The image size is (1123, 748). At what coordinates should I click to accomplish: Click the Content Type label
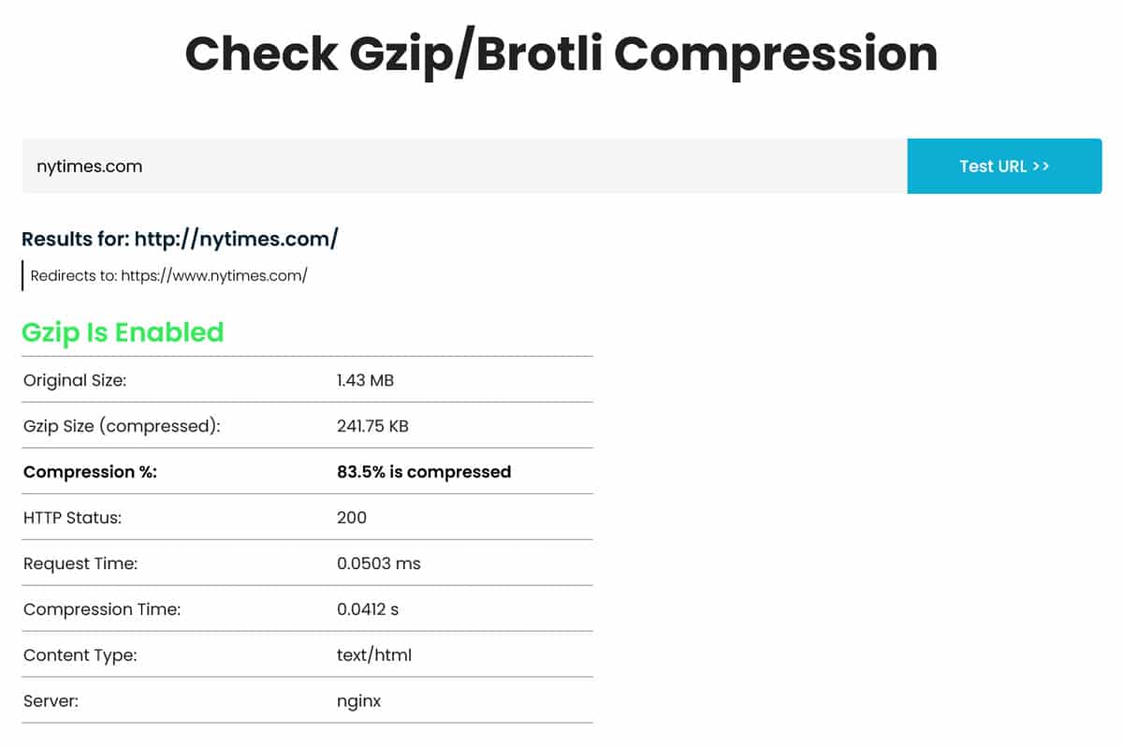point(80,655)
